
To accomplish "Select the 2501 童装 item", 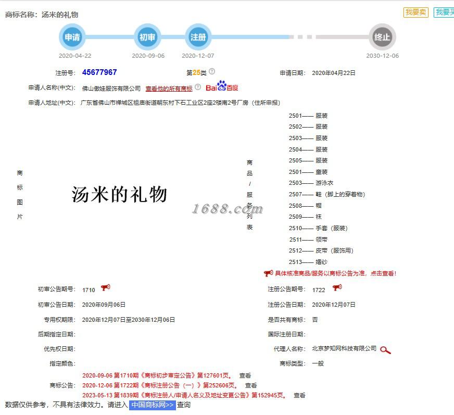I will point(308,172).
